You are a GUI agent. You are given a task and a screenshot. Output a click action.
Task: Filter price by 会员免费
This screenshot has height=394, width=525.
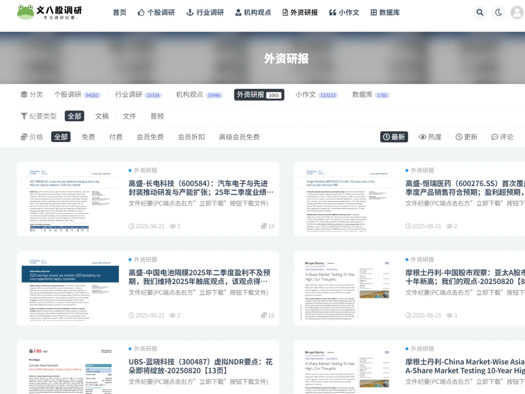150,137
